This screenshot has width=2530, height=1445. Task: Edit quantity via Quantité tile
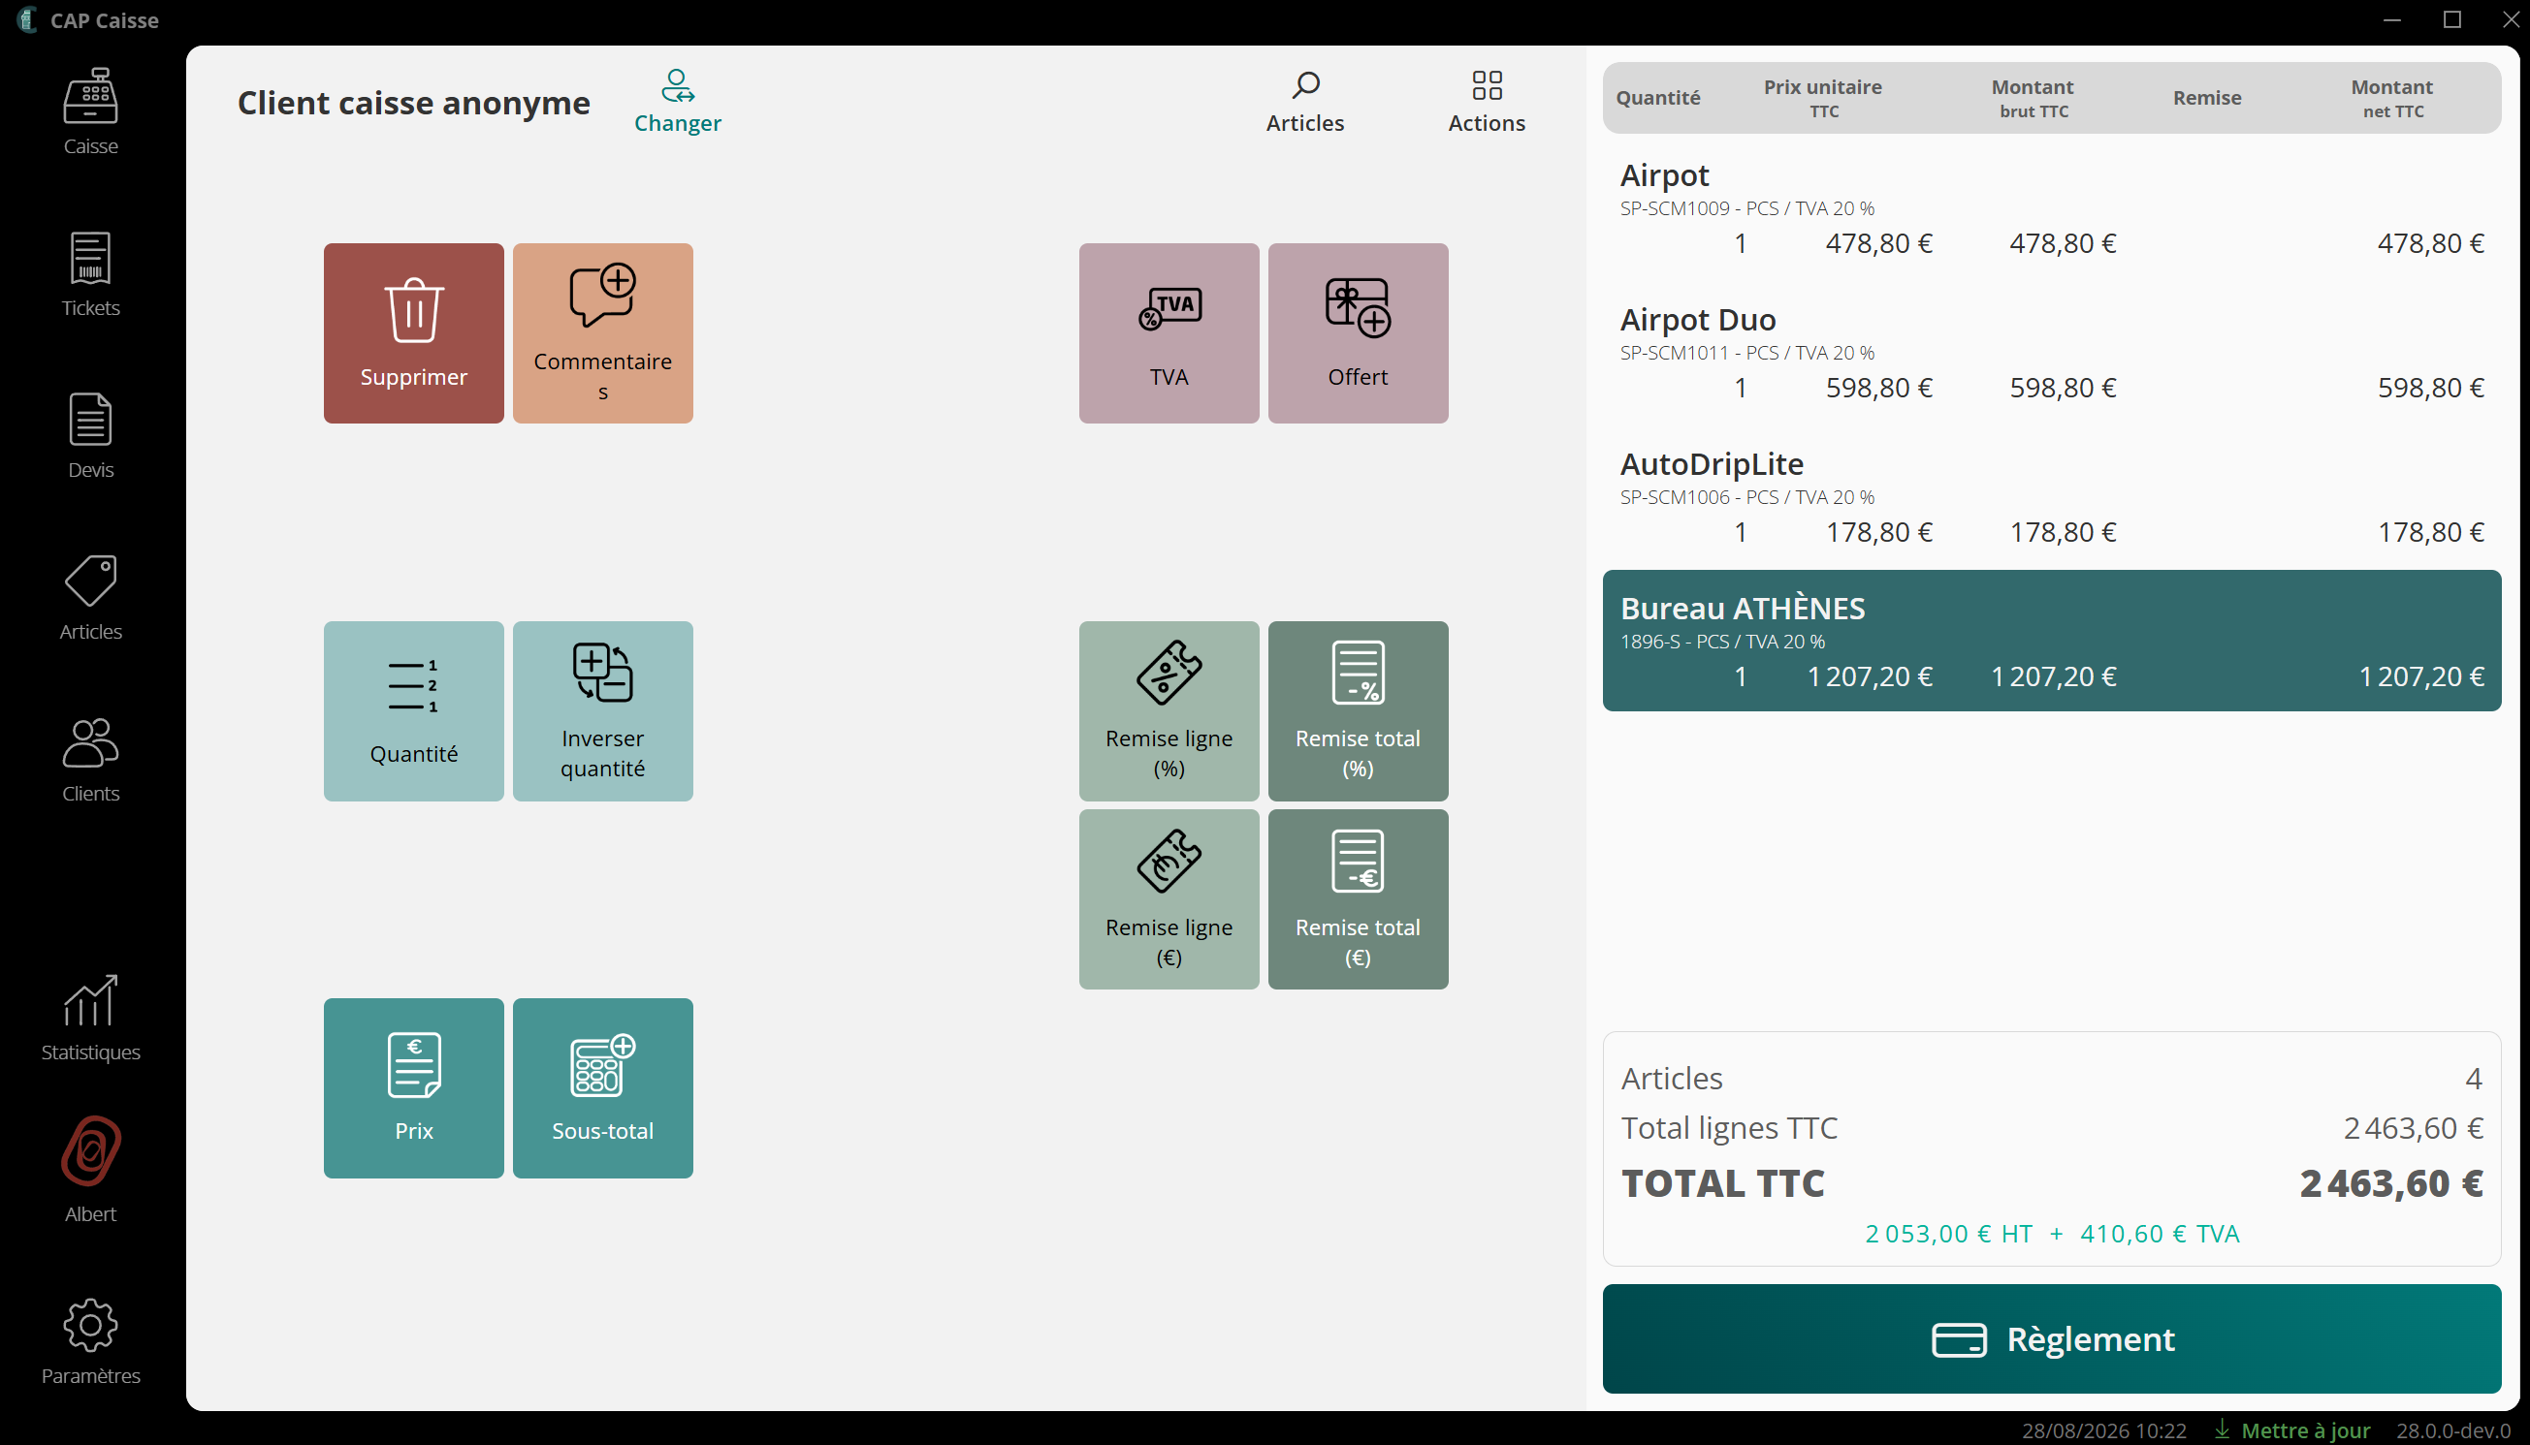[414, 710]
